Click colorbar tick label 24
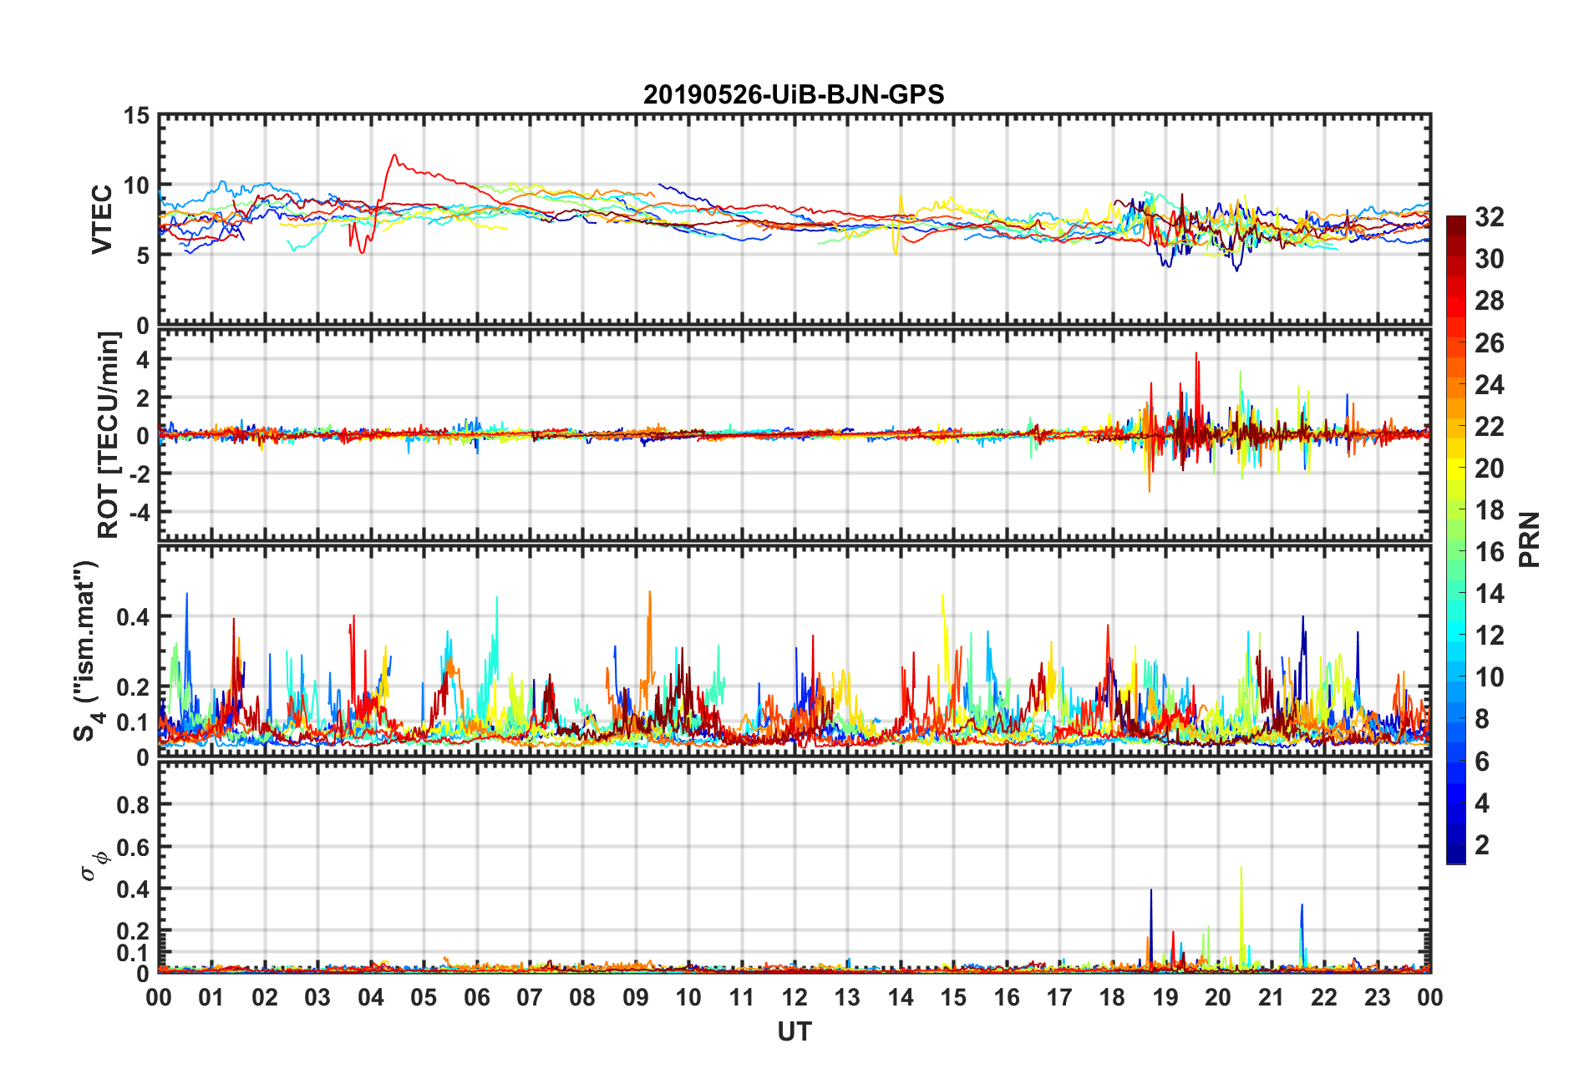Screen dimensions: 1589x1079 coord(1489,384)
